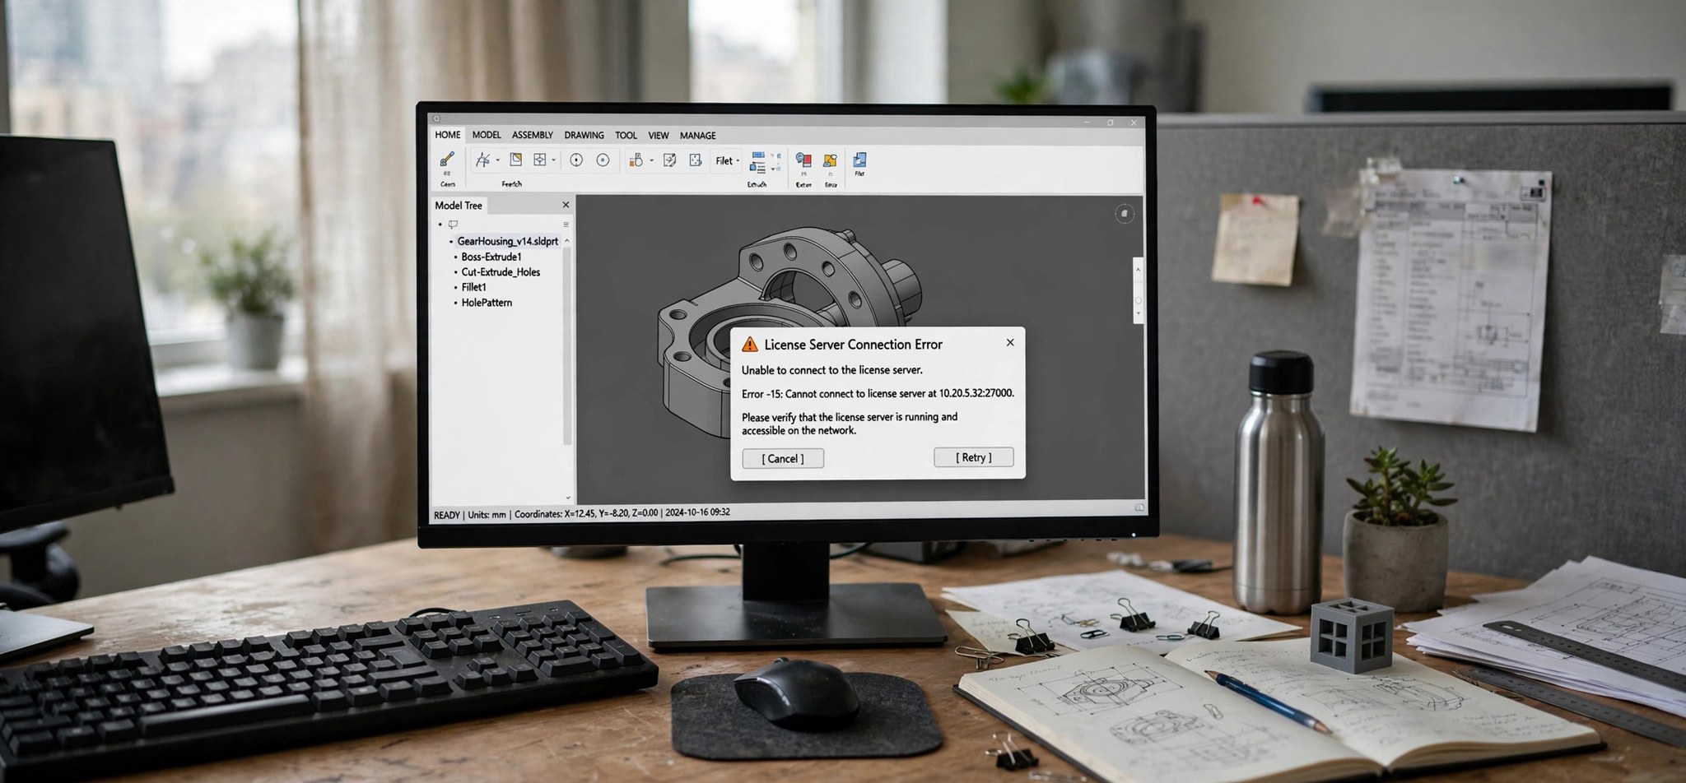The width and height of the screenshot is (1686, 783).
Task: Click the dotted pattern square icon
Action: click(x=696, y=160)
